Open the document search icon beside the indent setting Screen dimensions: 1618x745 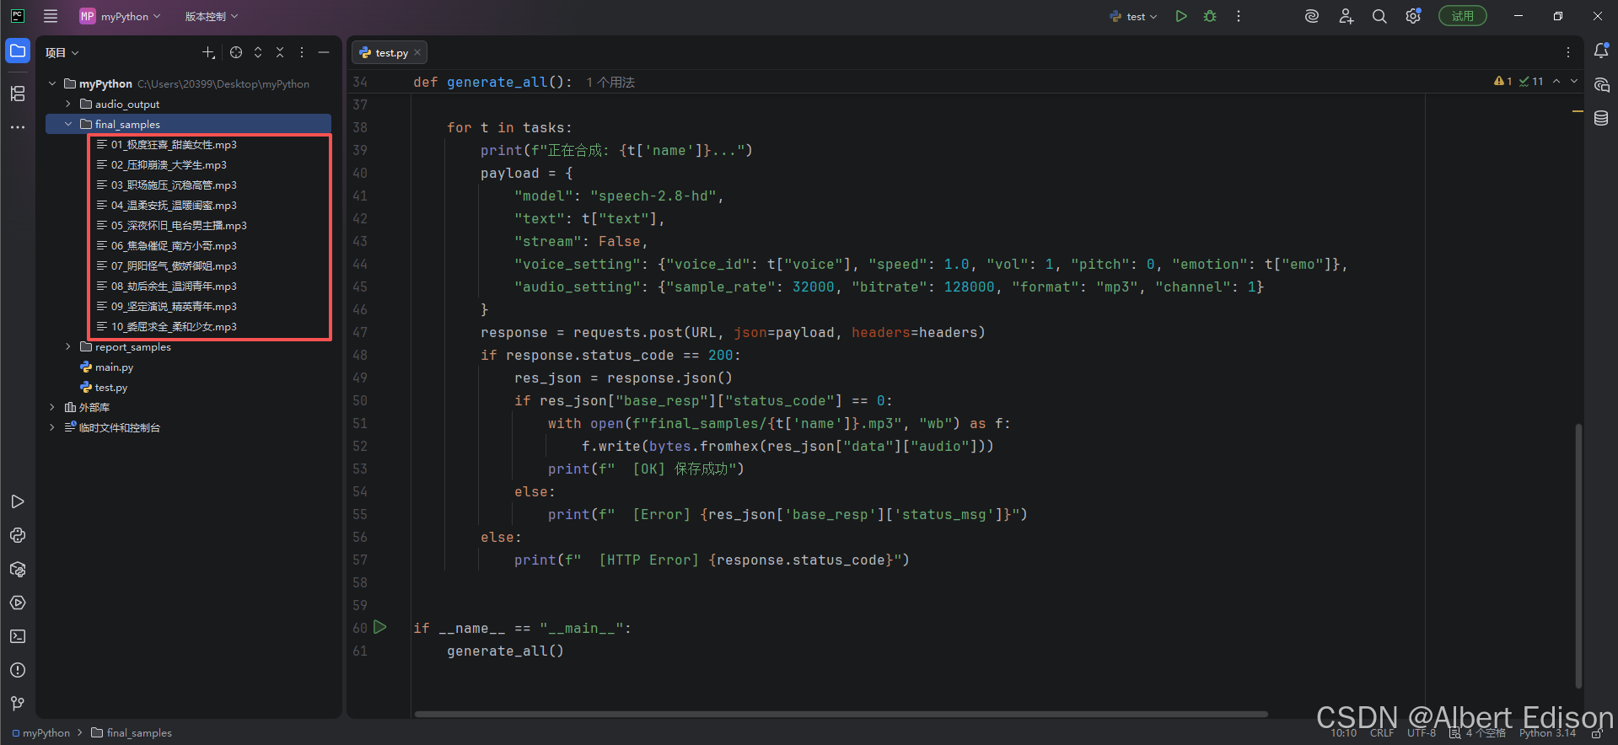(x=1454, y=733)
